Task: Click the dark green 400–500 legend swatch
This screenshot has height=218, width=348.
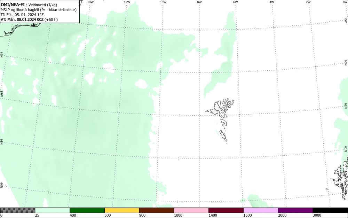Action: click(87, 210)
